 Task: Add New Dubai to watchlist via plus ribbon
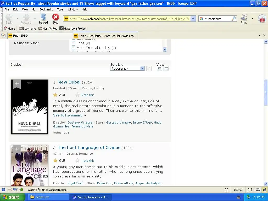(17, 84)
